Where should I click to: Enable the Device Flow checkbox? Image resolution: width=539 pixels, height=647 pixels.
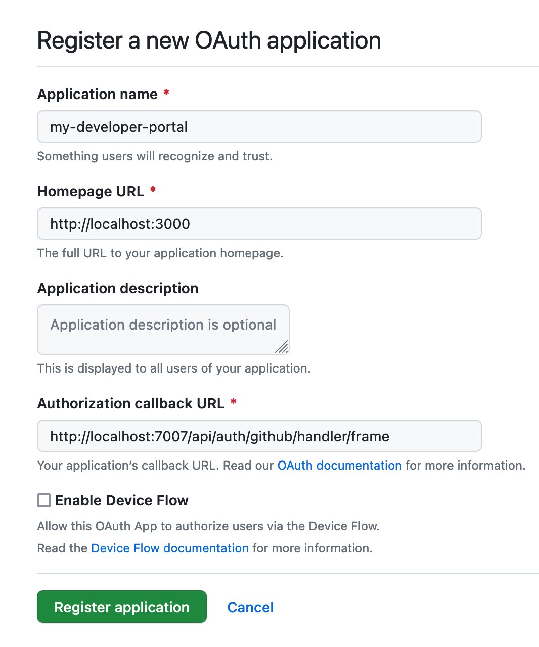(x=44, y=500)
